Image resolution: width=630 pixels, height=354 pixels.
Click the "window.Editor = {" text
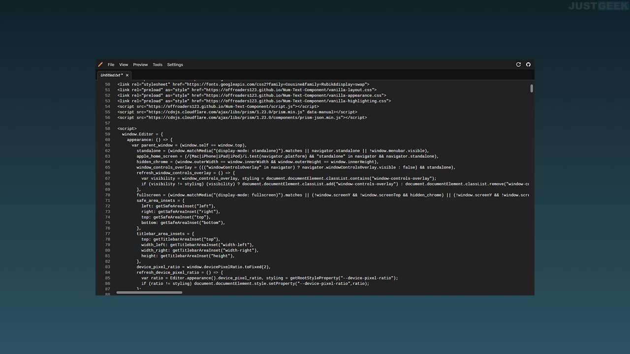pyautogui.click(x=142, y=134)
